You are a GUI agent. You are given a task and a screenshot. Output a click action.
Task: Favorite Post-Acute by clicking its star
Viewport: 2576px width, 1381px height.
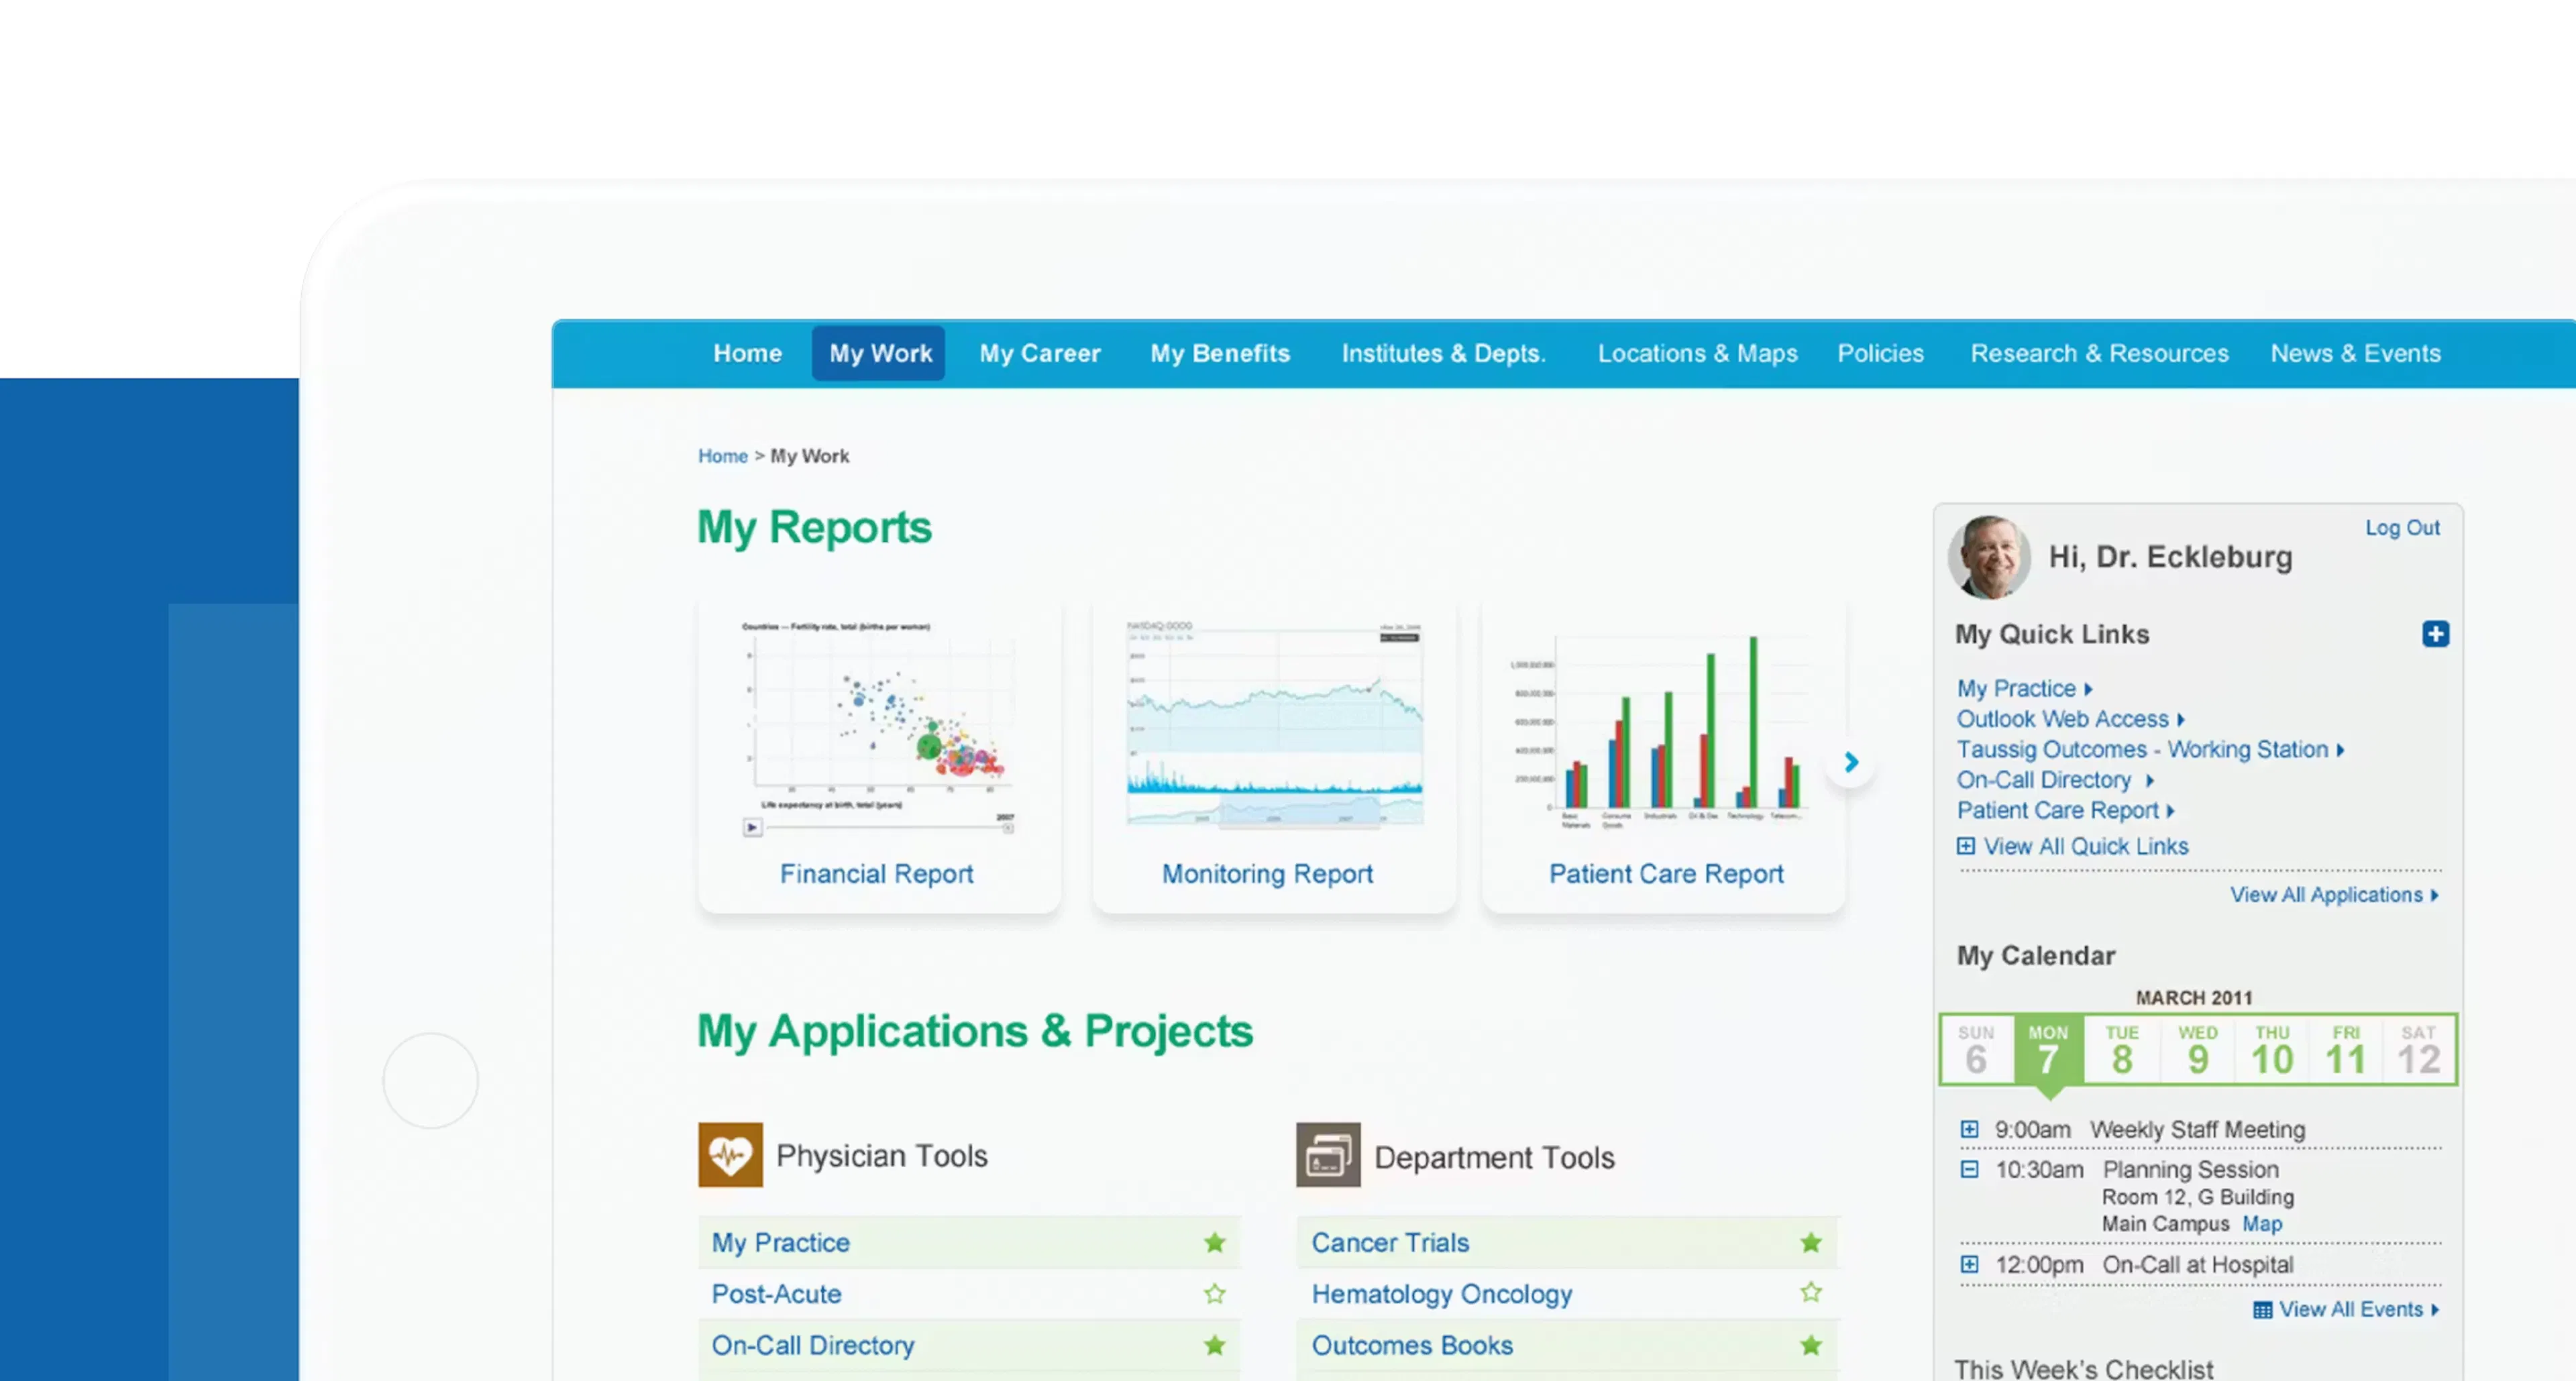pyautogui.click(x=1214, y=1293)
